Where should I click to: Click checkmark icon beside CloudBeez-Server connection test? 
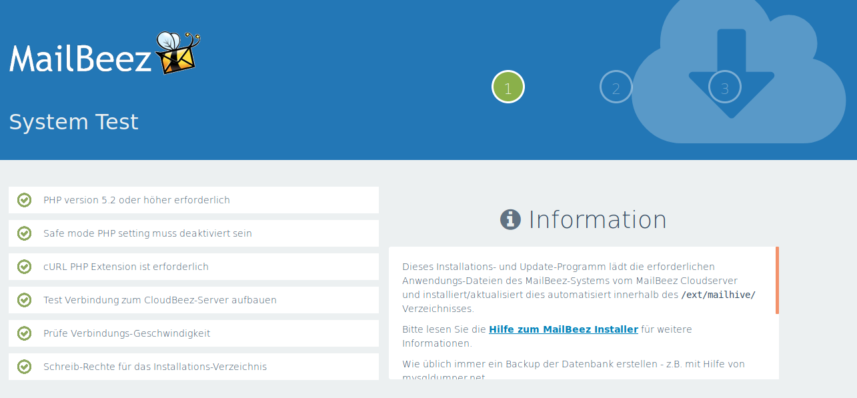click(25, 300)
